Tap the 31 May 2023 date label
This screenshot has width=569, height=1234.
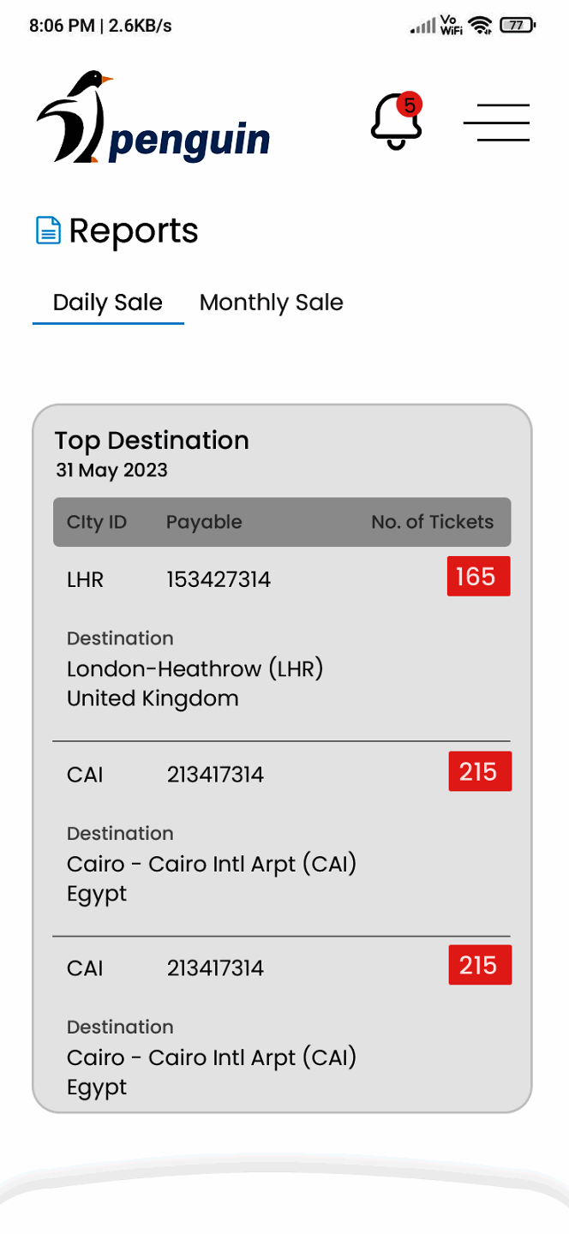[111, 470]
